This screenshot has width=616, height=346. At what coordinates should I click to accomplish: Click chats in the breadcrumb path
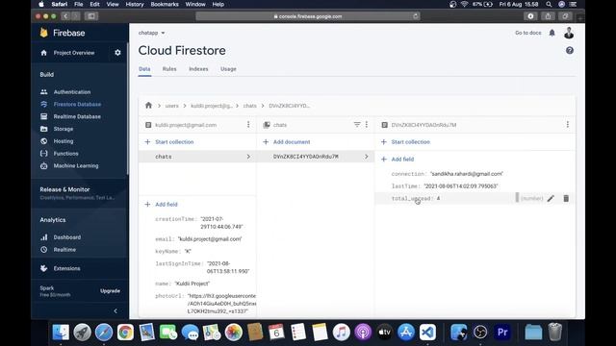[x=249, y=106]
